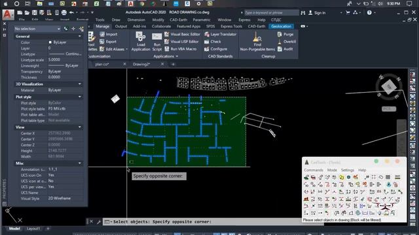Viewport: 419px width, 235px height.
Task: Open the Visual Basic Editor
Action: pyautogui.click(x=182, y=34)
